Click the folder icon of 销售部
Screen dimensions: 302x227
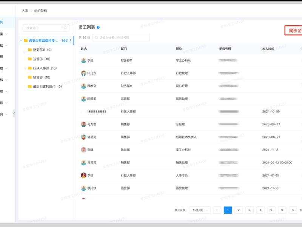pos(30,77)
